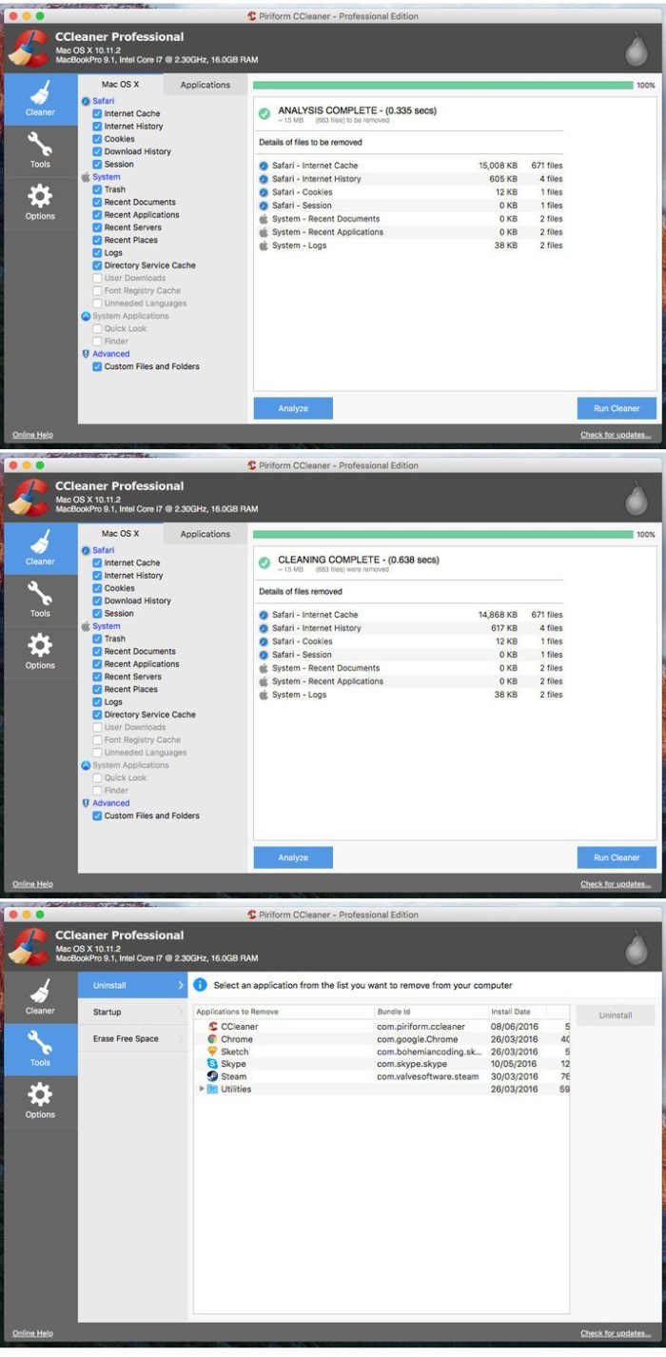Open Options gear icon in Analysis Complete window
This screenshot has height=1357, width=666.
(40, 196)
